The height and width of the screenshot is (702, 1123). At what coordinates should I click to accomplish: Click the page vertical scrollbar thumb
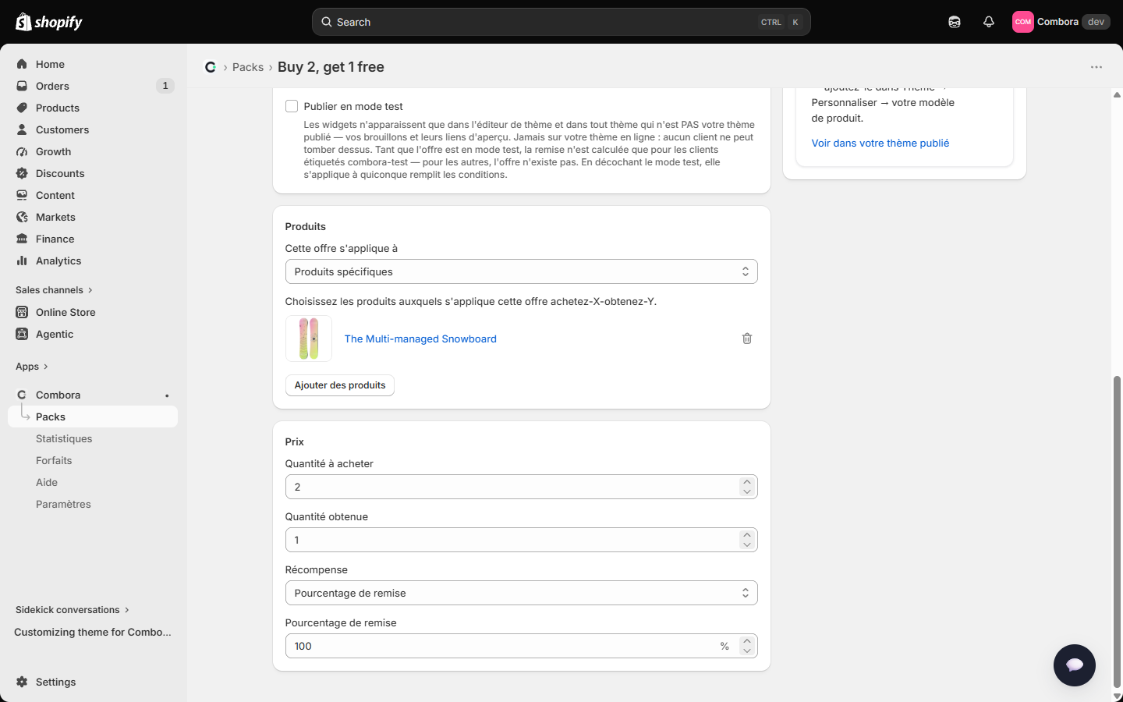(x=1117, y=530)
